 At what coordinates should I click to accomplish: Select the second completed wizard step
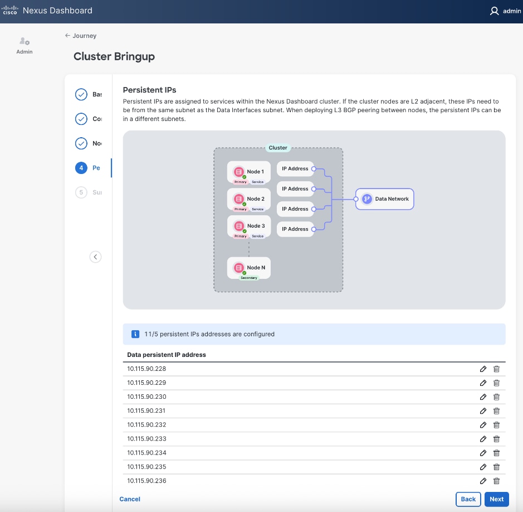click(81, 119)
